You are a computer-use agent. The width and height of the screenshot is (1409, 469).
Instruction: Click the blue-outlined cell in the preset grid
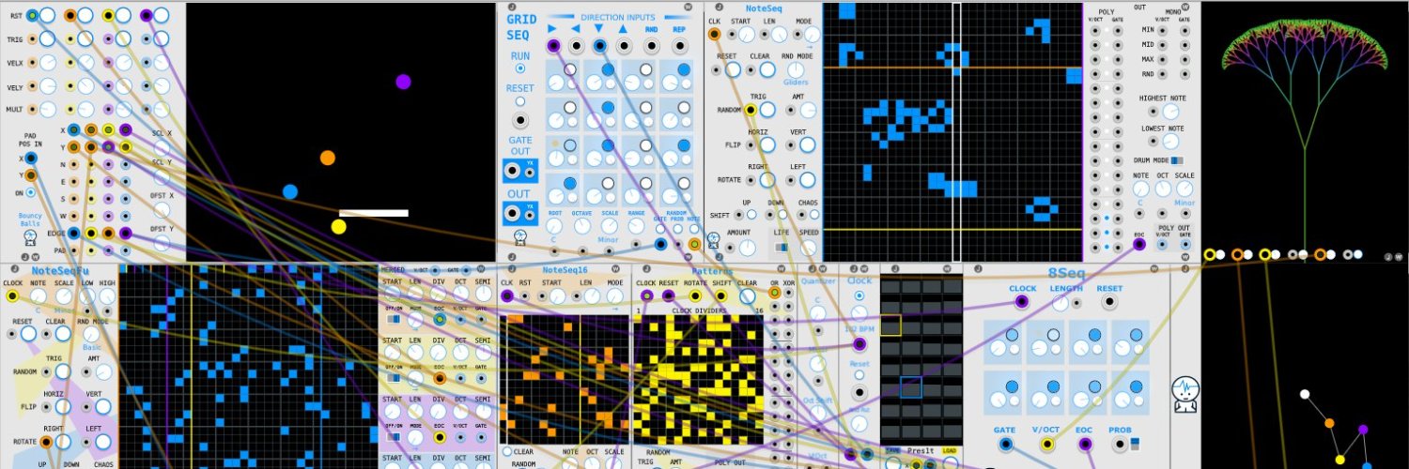[x=911, y=387]
